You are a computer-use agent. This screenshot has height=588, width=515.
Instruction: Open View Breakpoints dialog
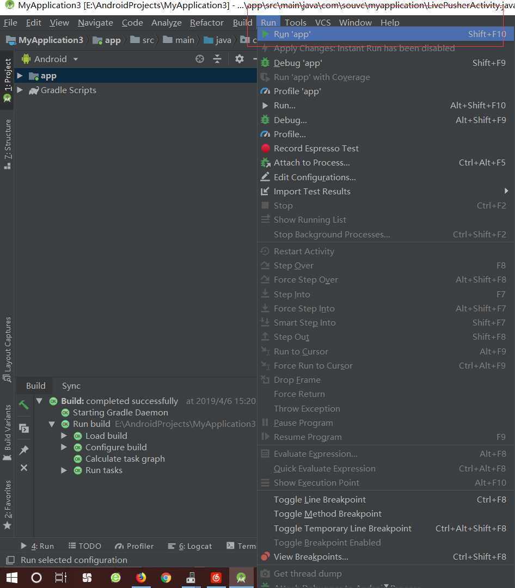[385, 557]
